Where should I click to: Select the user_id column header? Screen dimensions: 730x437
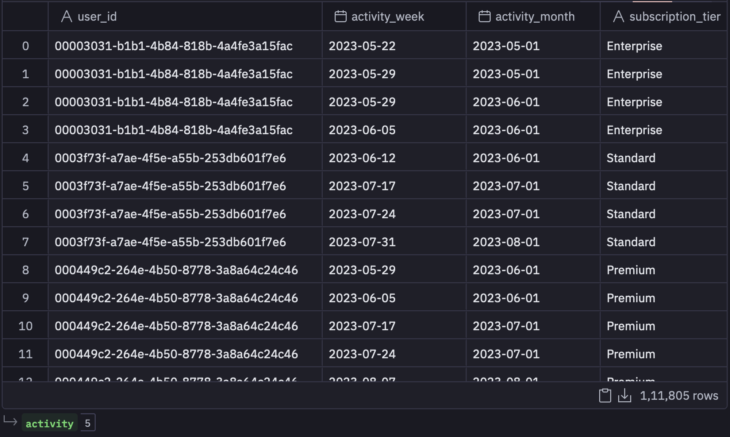click(x=185, y=16)
